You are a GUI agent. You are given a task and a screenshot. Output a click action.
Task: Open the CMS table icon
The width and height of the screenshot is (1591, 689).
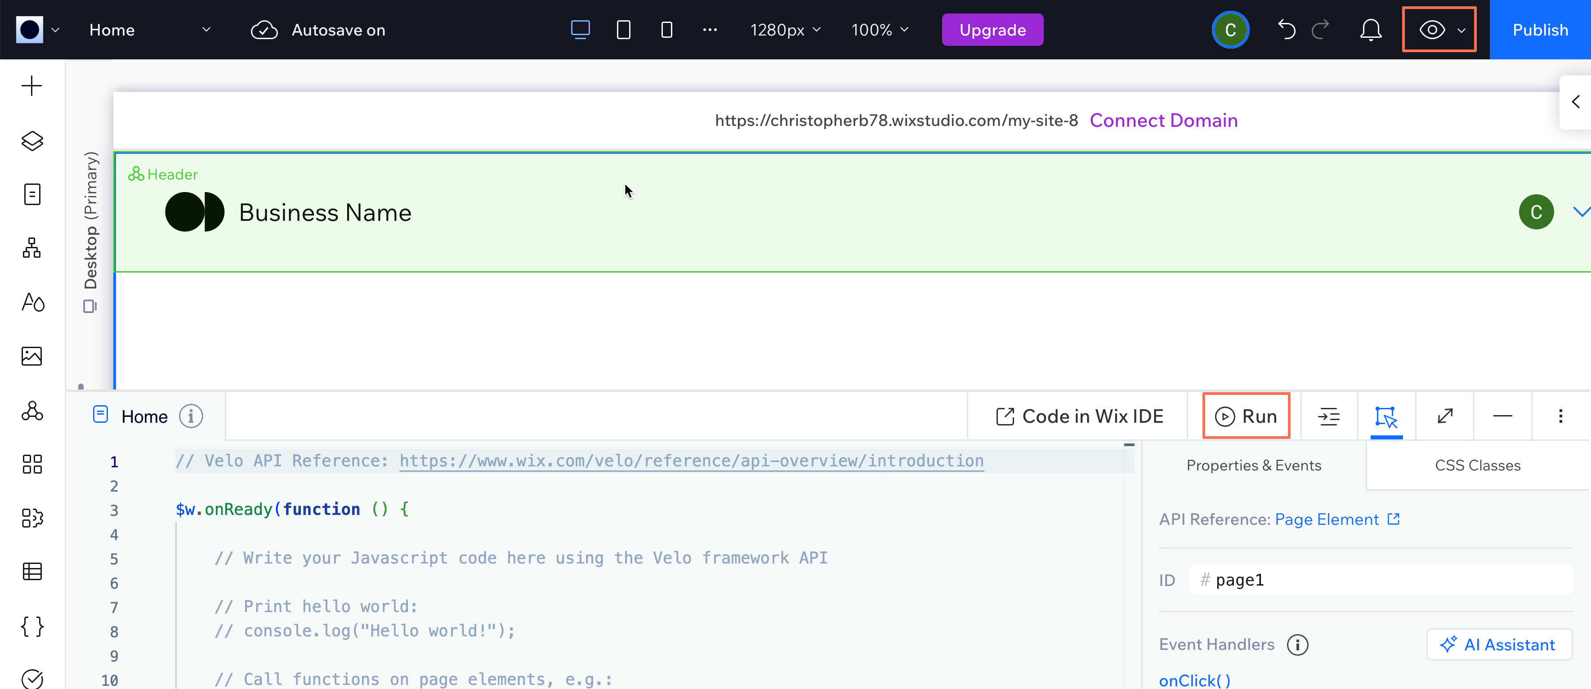31,572
